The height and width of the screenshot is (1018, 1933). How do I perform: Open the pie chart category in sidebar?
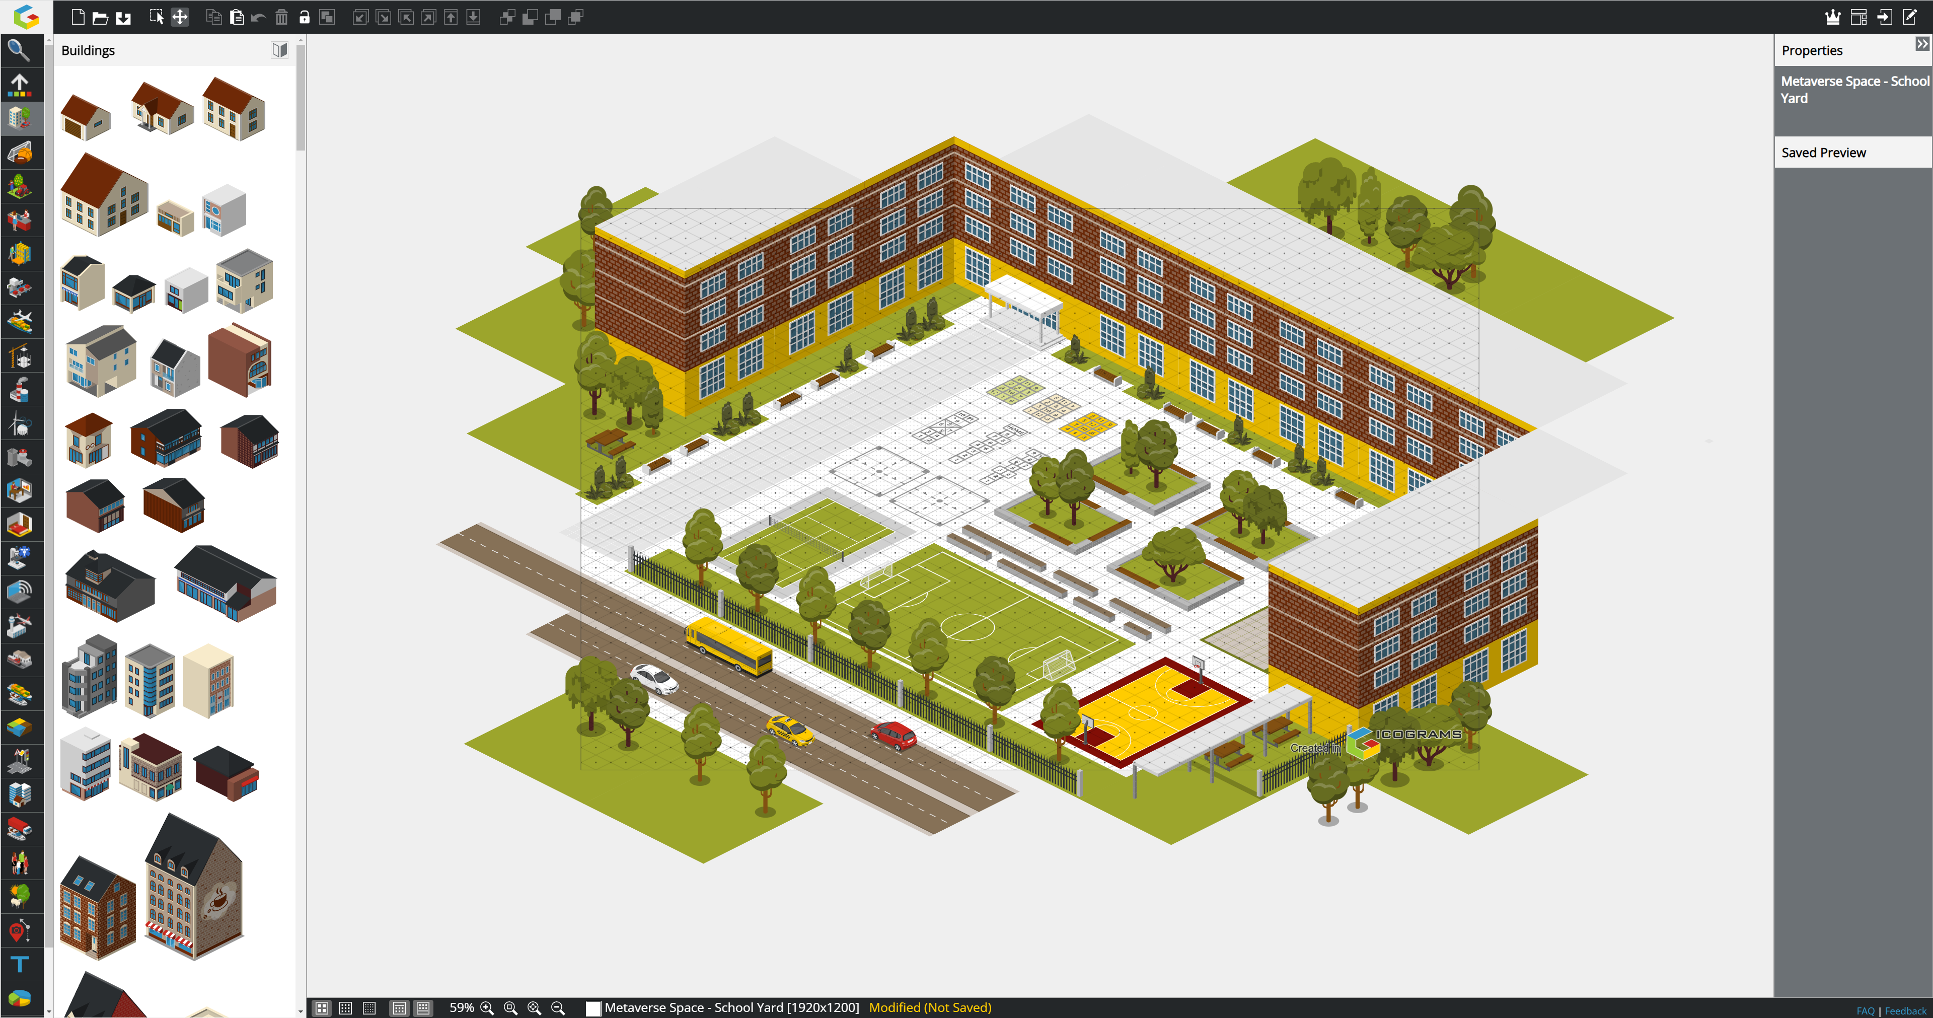19,998
